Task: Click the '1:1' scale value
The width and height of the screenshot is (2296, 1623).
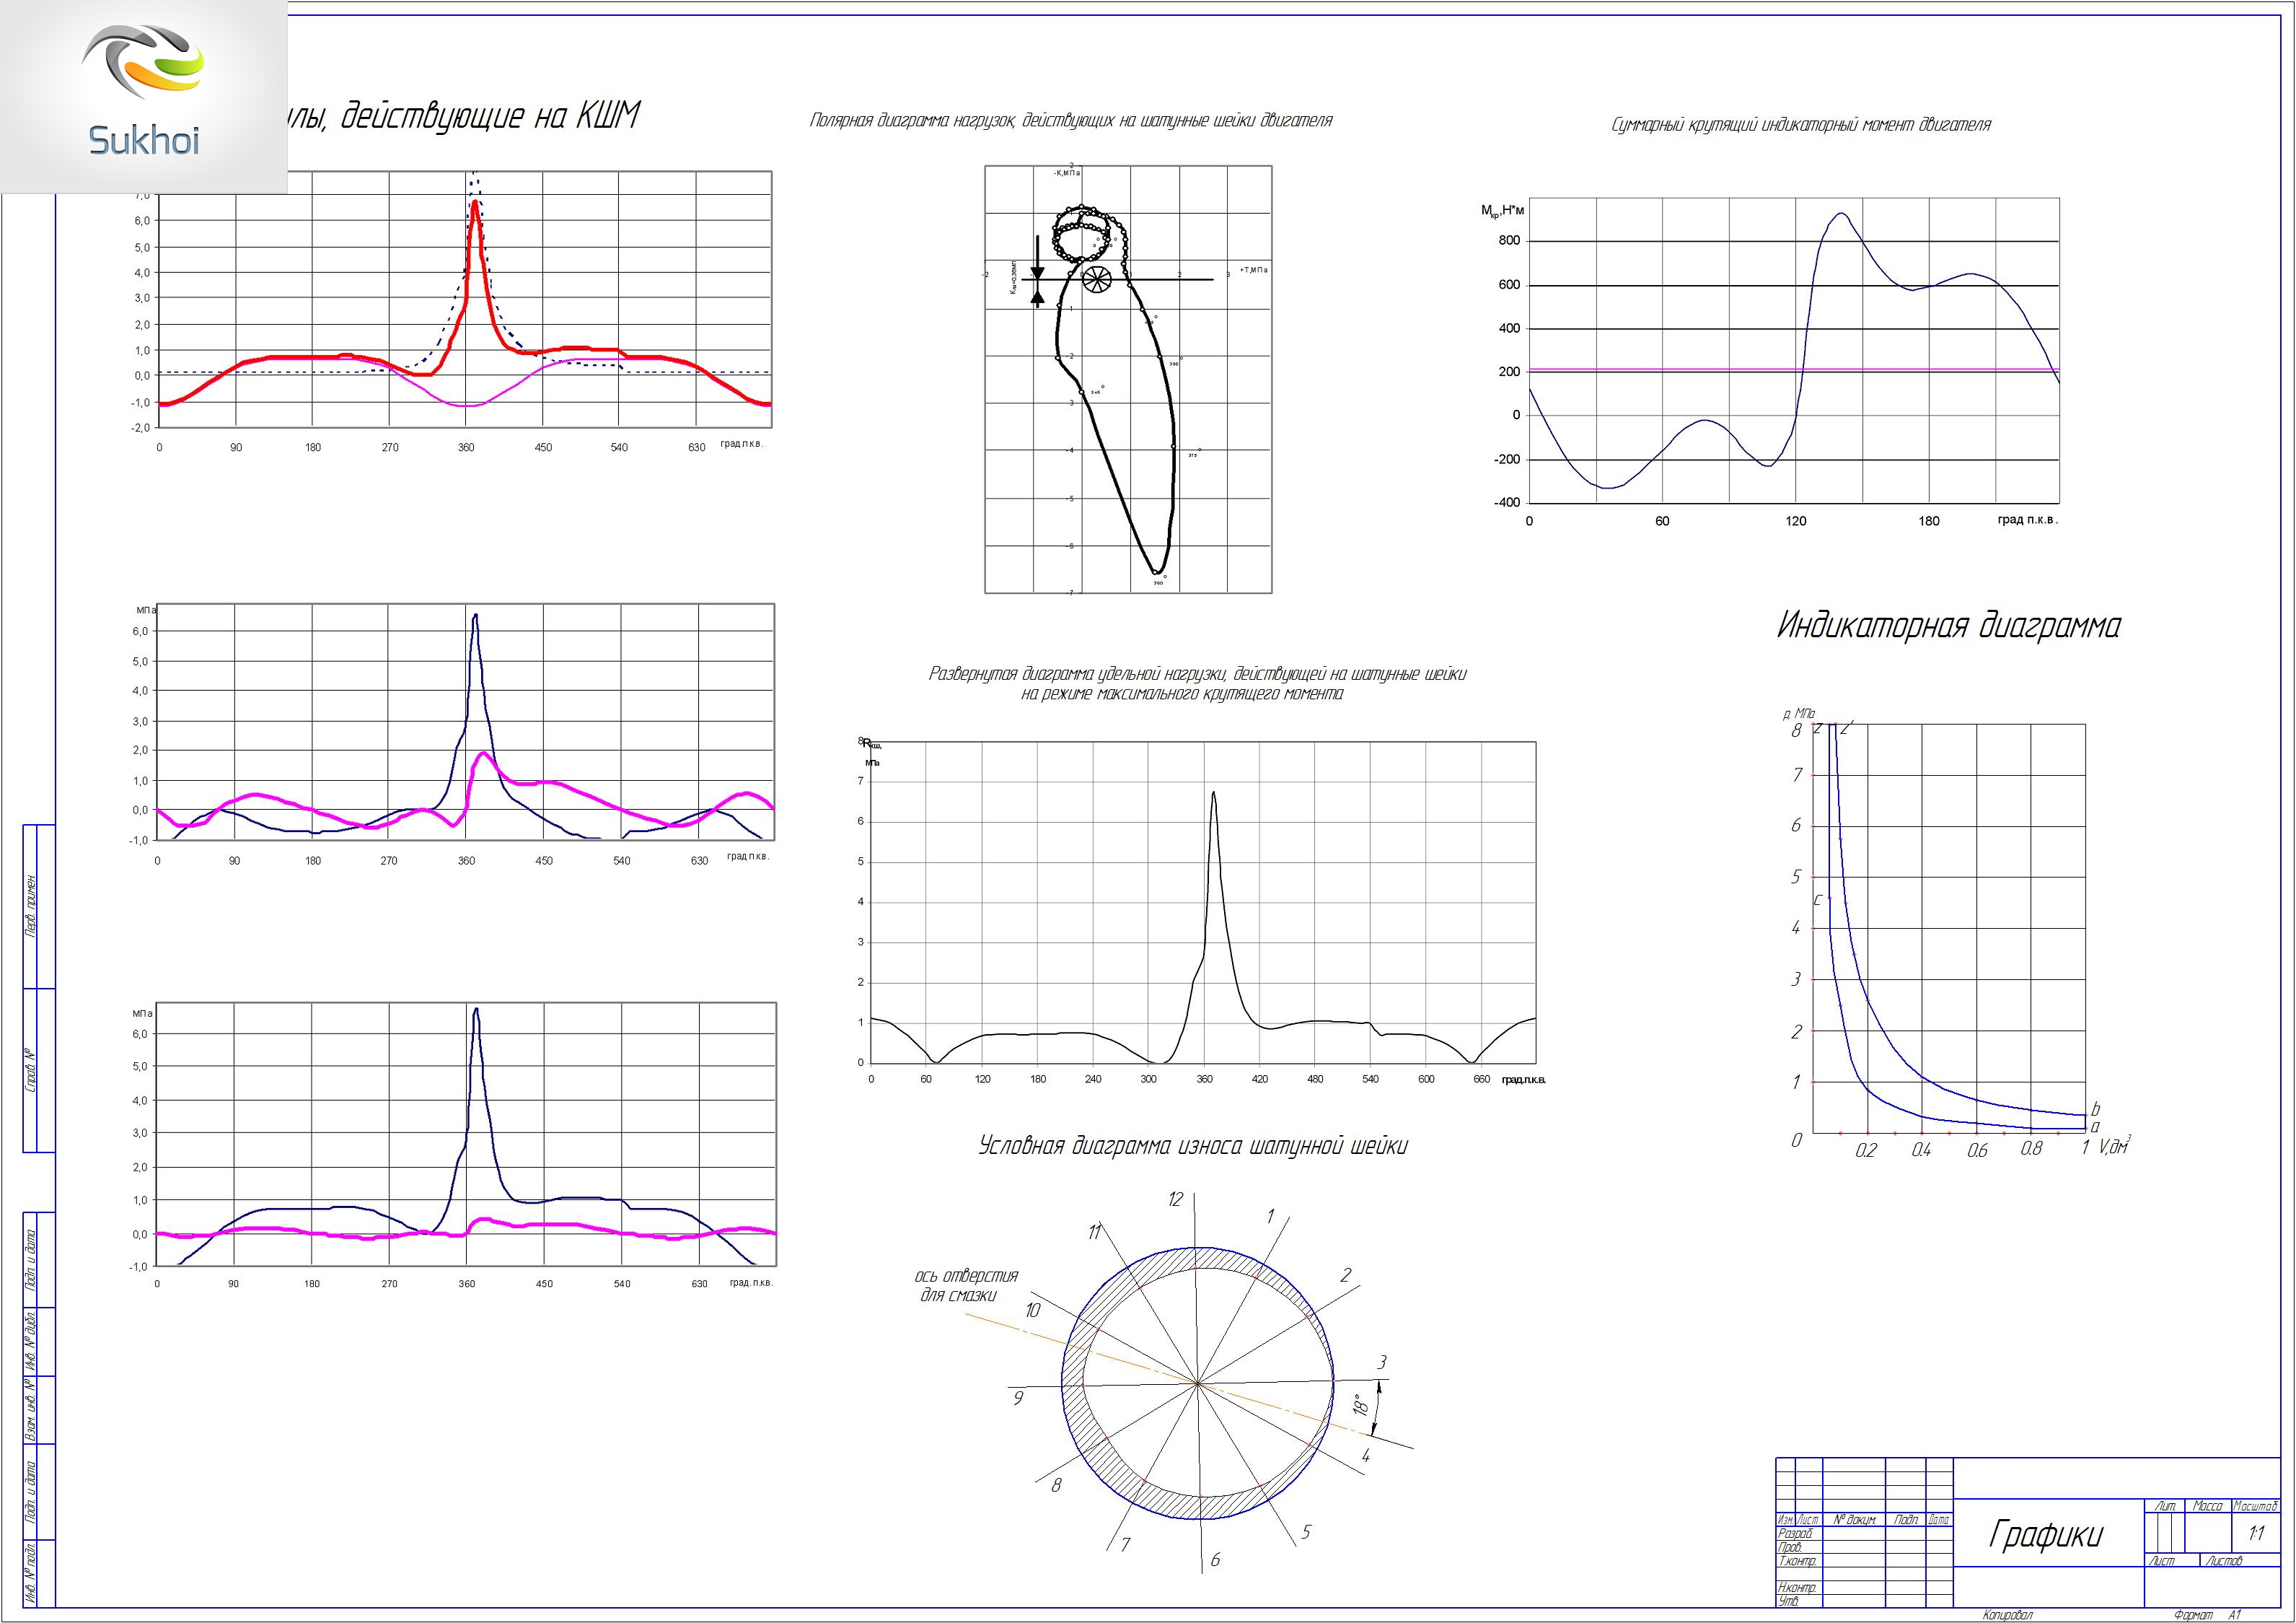Action: (x=2256, y=1534)
